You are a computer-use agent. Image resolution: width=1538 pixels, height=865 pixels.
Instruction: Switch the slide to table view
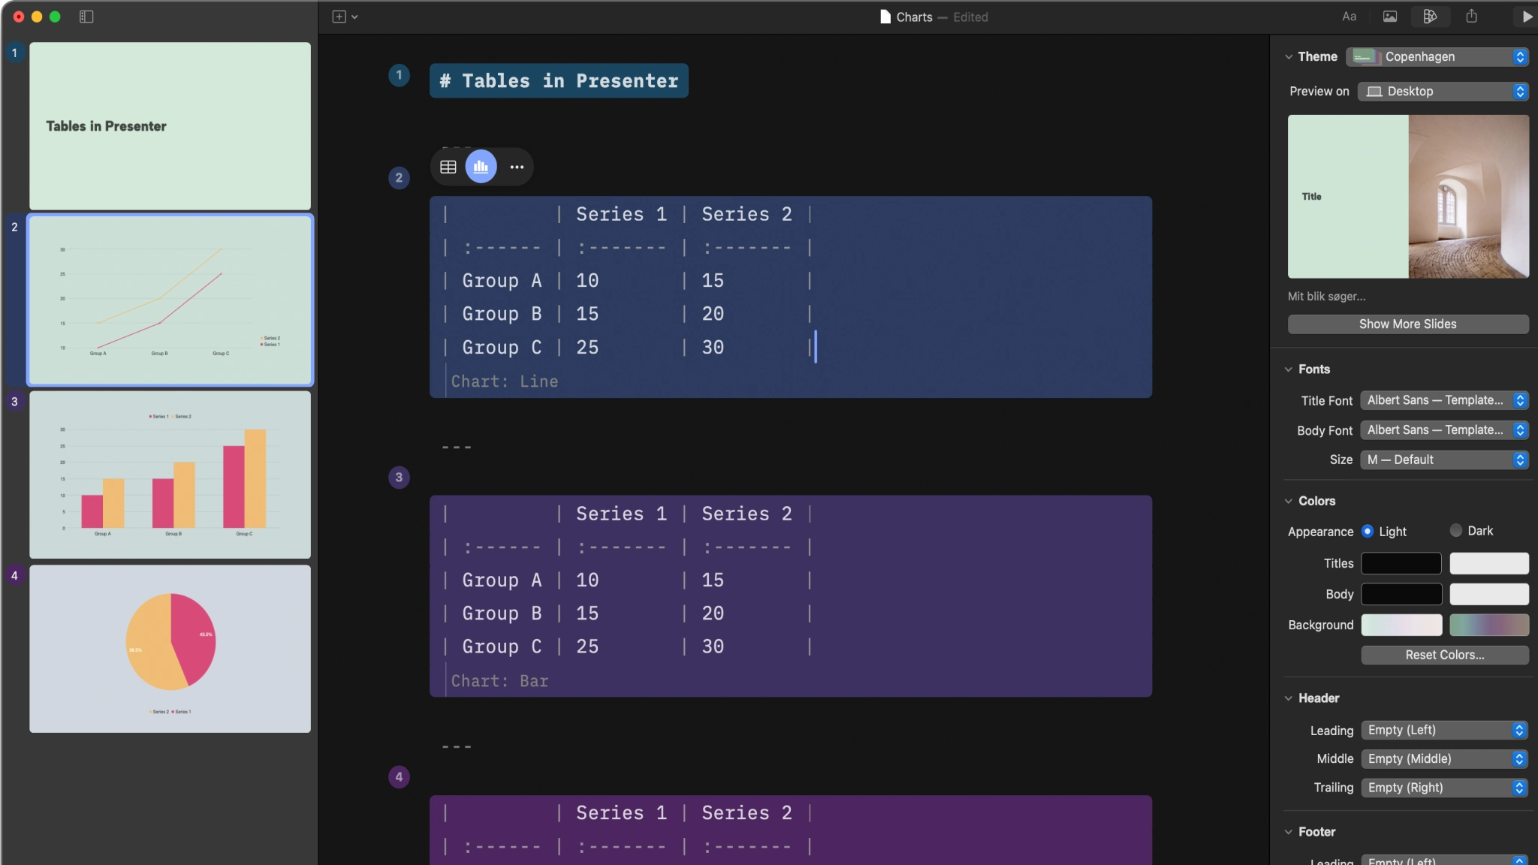(448, 166)
